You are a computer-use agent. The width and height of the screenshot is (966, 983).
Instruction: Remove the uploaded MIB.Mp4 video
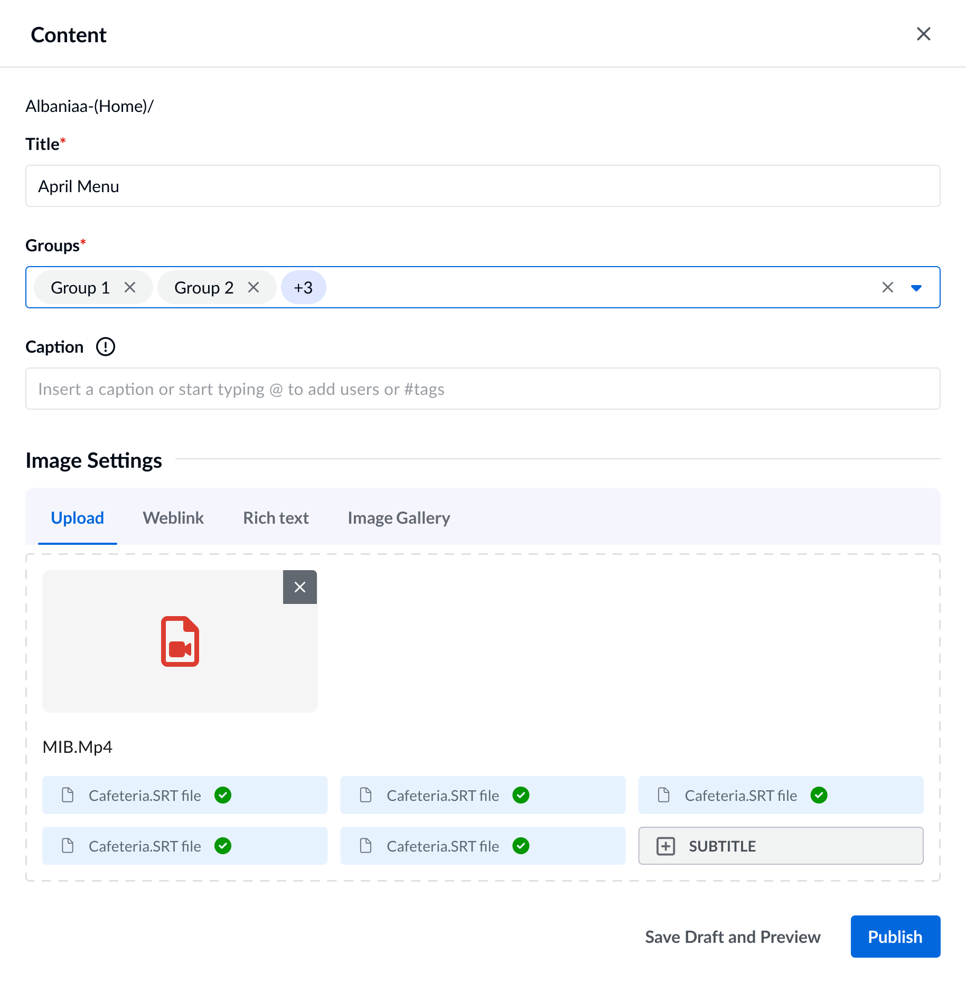(x=300, y=587)
